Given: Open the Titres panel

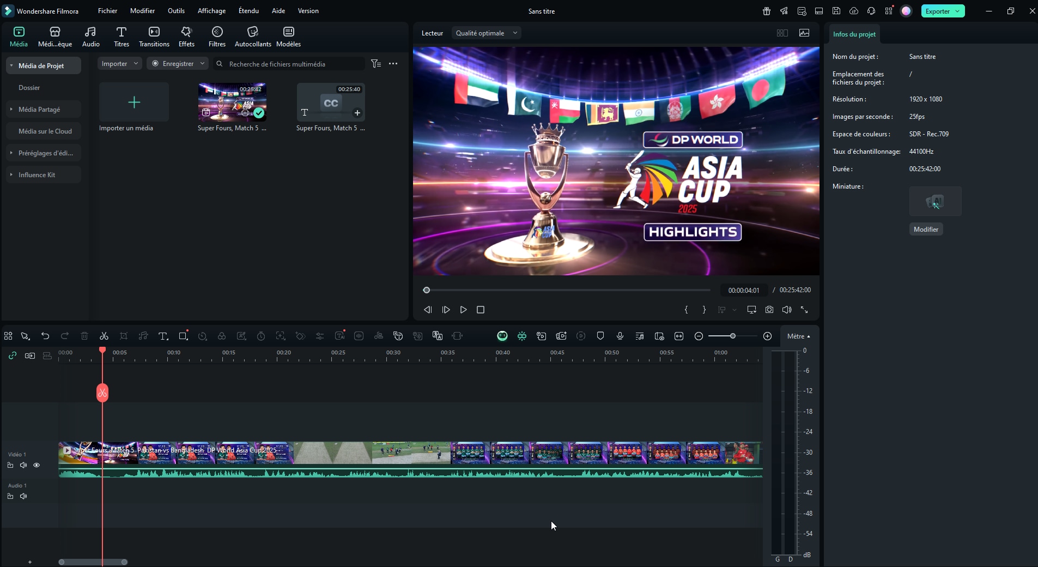Looking at the screenshot, I should coord(121,37).
